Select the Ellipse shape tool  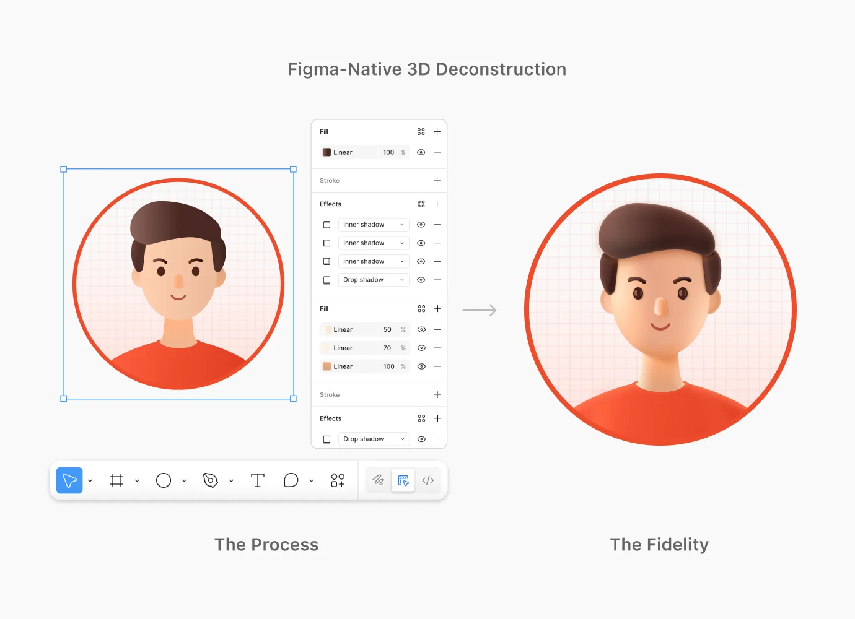coord(164,480)
